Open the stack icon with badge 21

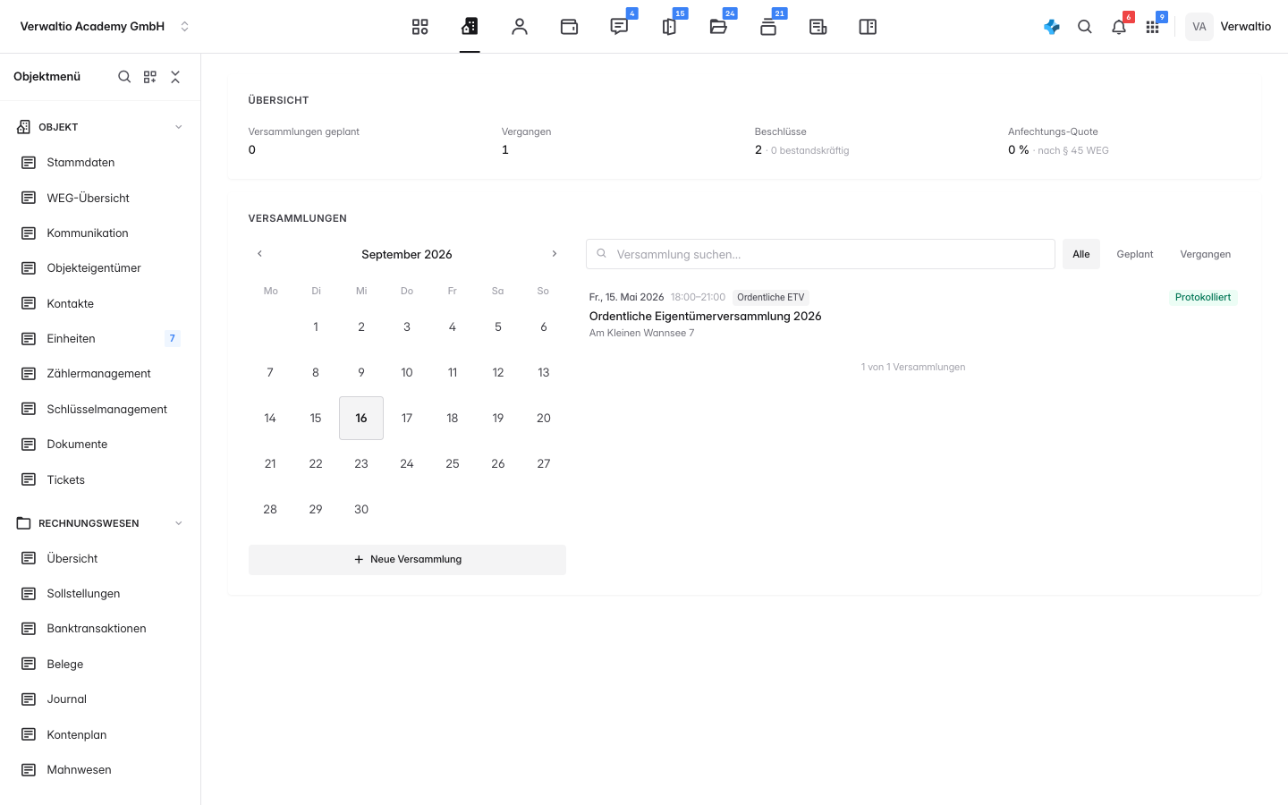tap(768, 27)
